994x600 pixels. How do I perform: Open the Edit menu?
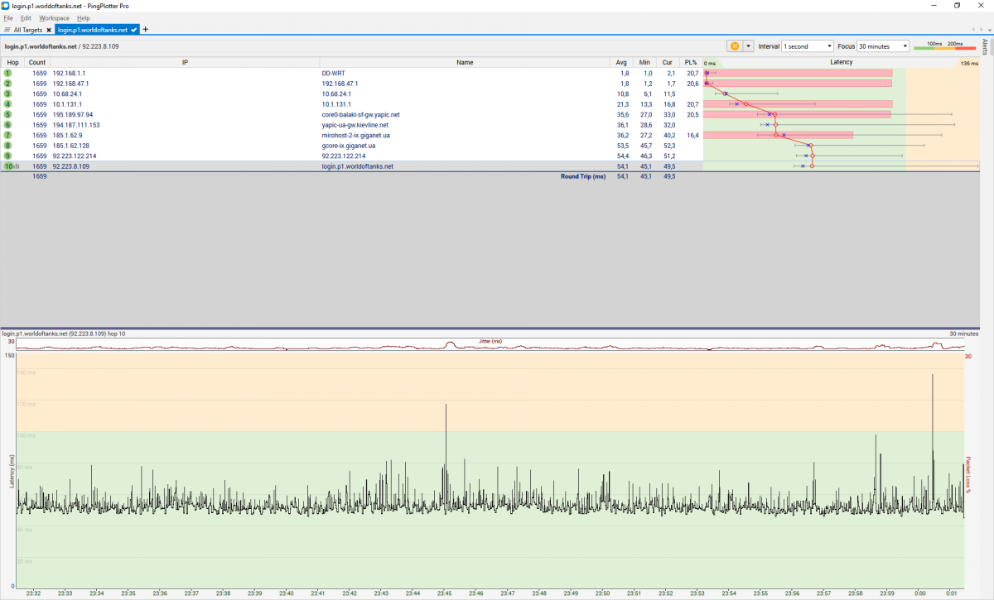point(26,17)
